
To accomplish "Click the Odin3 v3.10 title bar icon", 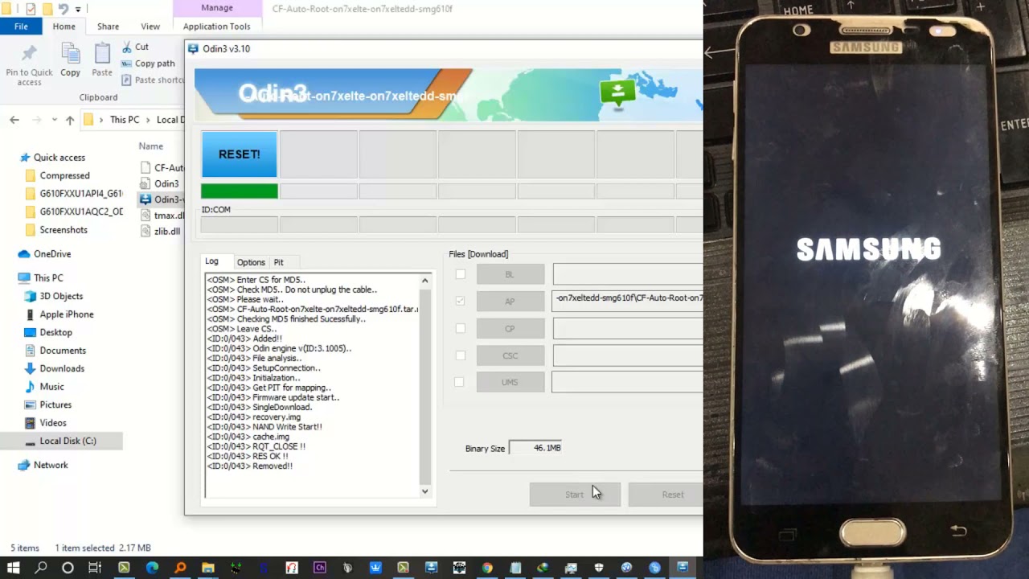I will coord(193,48).
